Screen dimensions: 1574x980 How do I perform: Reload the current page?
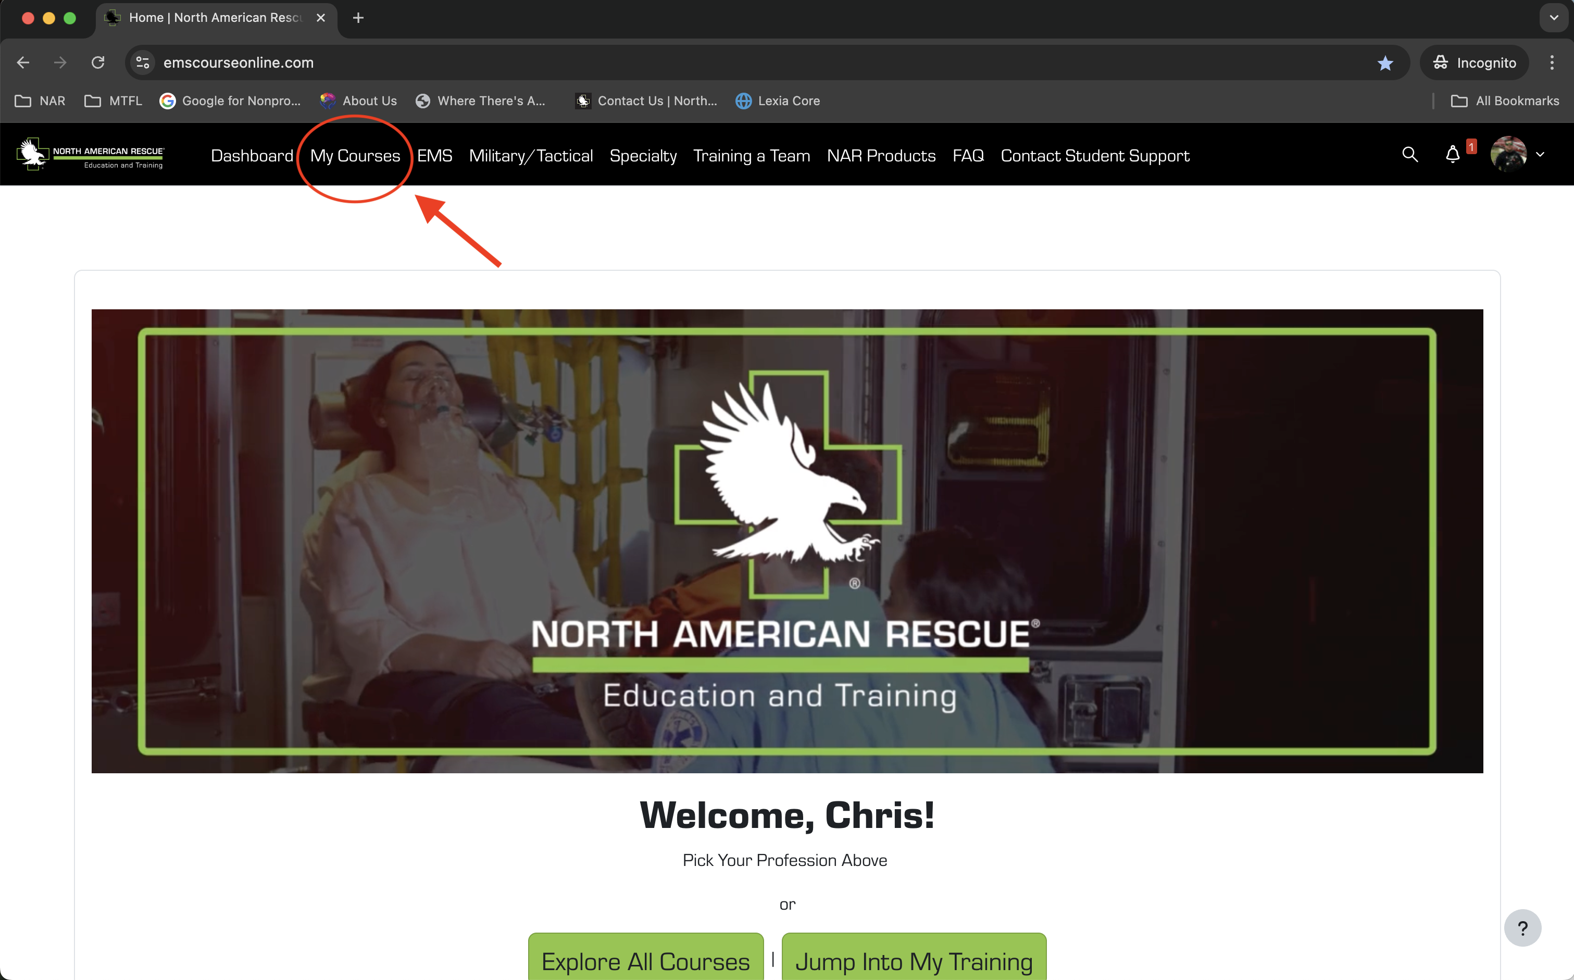click(98, 63)
